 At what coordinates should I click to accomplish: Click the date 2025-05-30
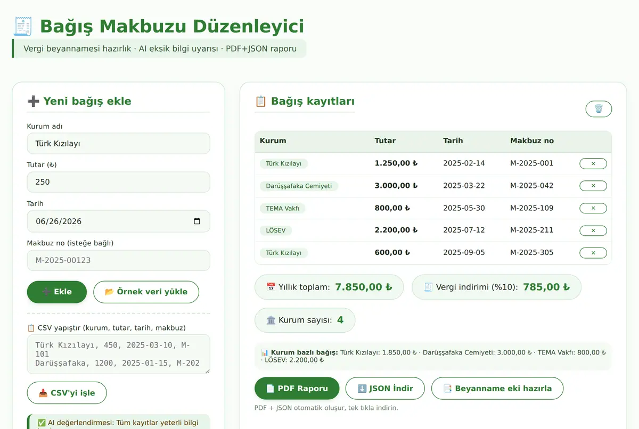click(464, 208)
